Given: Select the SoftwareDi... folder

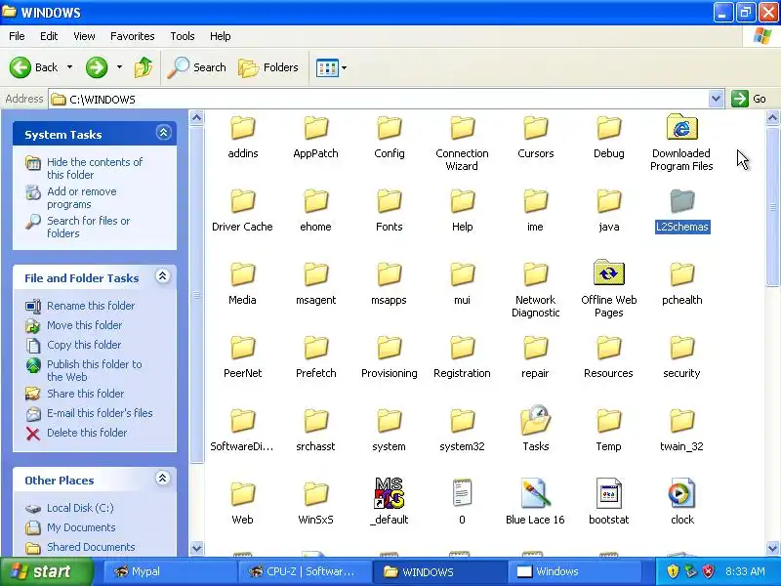Looking at the screenshot, I should click(242, 430).
